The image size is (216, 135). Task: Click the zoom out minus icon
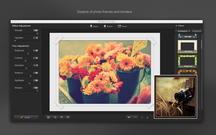[142, 118]
